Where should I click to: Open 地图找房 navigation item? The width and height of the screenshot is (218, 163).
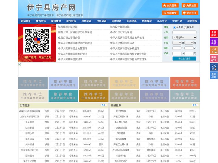[147, 21]
